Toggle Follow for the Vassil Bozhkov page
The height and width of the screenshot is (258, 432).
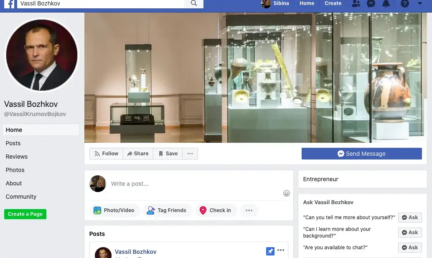pyautogui.click(x=106, y=154)
